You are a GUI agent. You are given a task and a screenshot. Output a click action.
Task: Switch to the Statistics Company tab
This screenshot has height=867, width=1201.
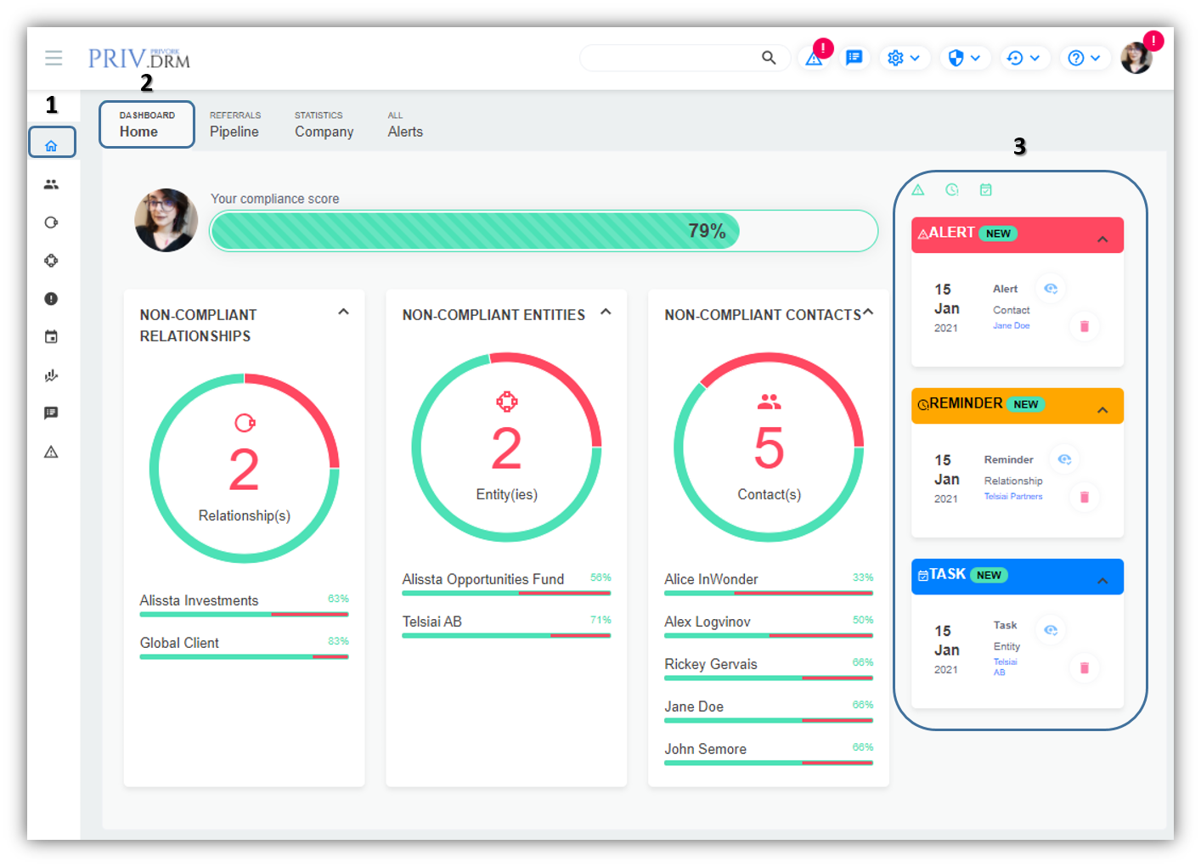click(324, 125)
